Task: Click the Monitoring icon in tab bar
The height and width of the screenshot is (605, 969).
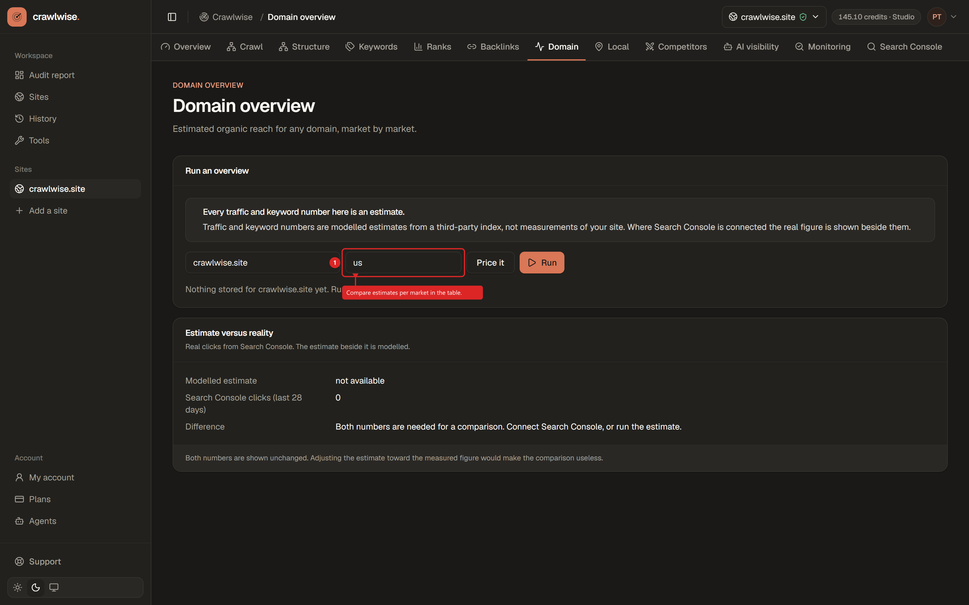Action: click(x=799, y=47)
